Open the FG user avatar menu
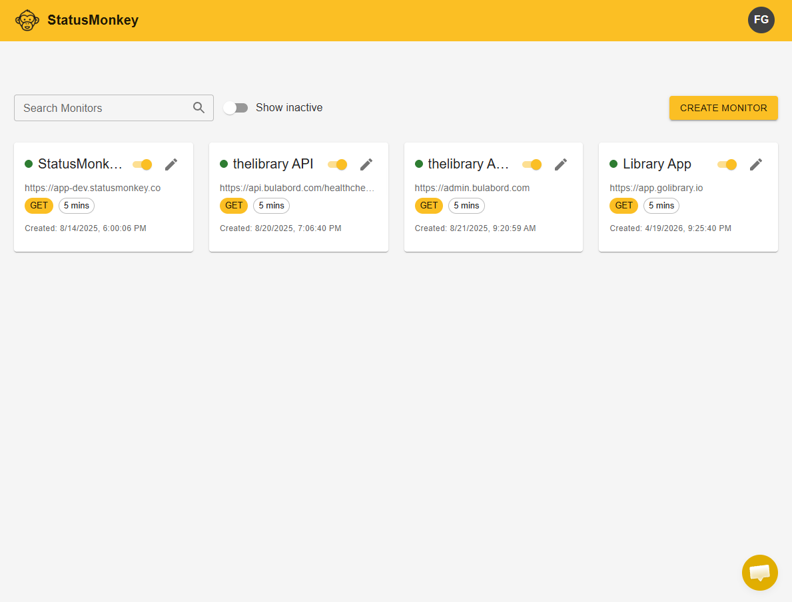The width and height of the screenshot is (792, 602). (761, 20)
